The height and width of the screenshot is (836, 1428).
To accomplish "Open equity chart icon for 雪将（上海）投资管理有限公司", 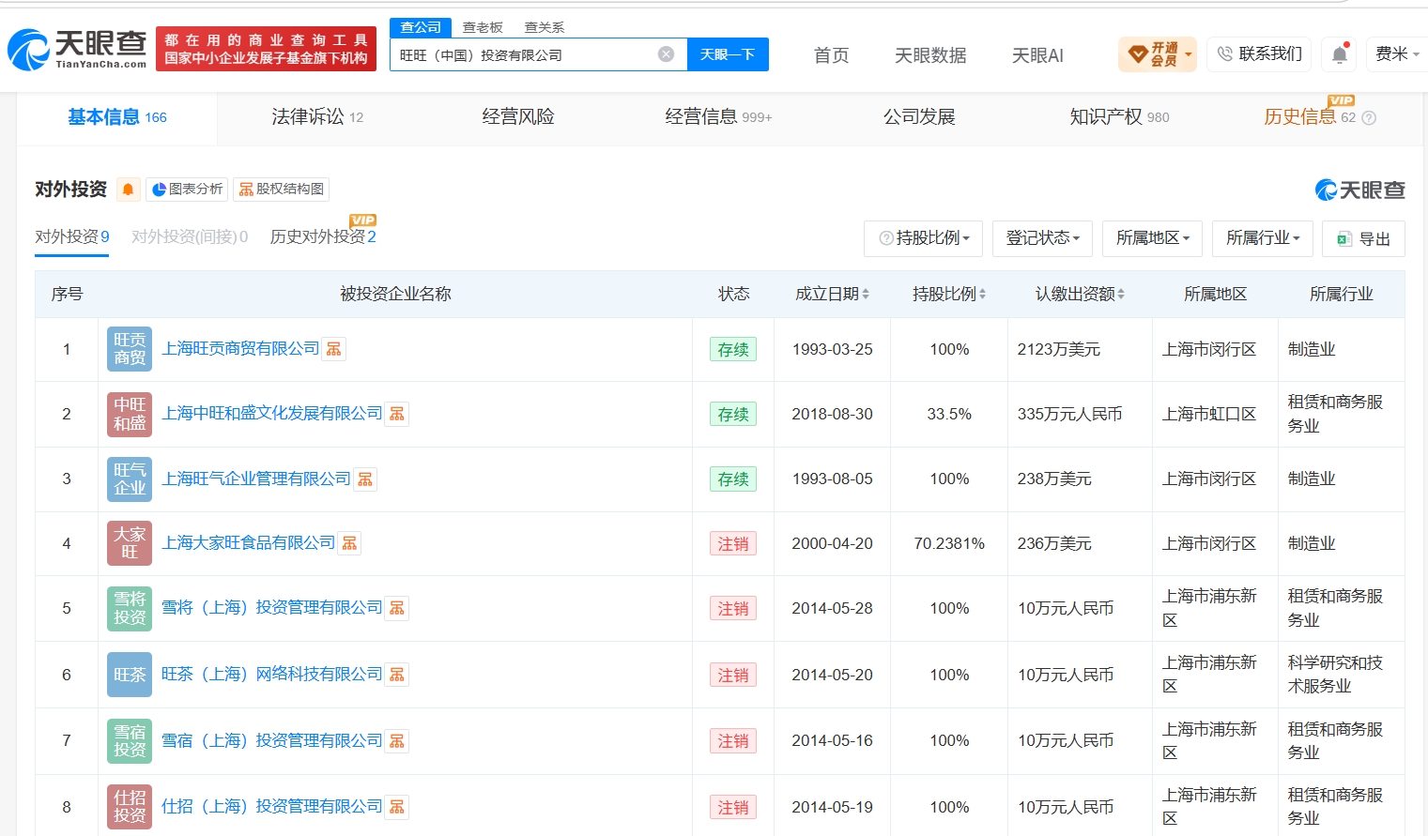I will click(397, 608).
